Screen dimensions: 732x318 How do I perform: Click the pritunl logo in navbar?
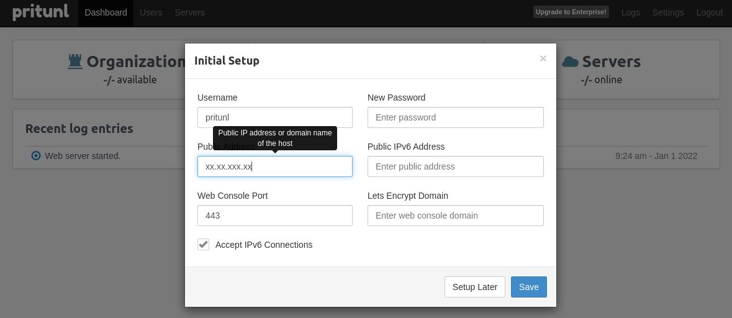click(x=40, y=12)
